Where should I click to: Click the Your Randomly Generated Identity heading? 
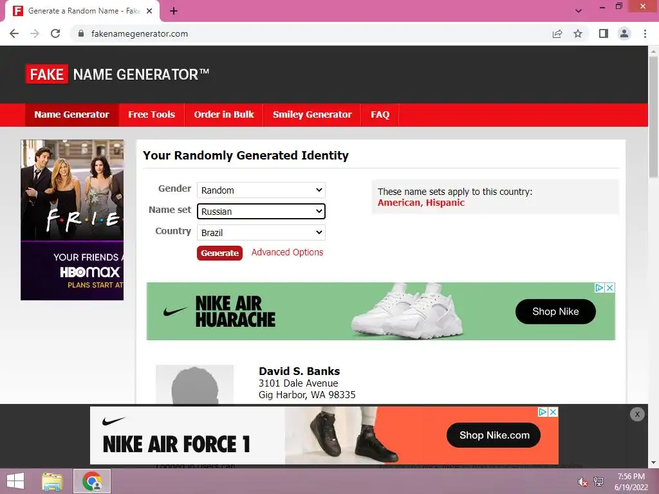[246, 156]
